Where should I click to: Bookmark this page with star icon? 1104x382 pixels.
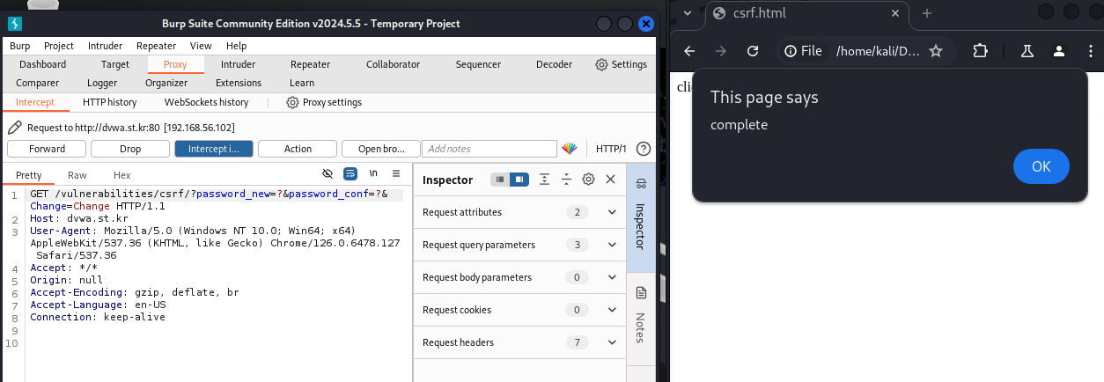(x=936, y=51)
